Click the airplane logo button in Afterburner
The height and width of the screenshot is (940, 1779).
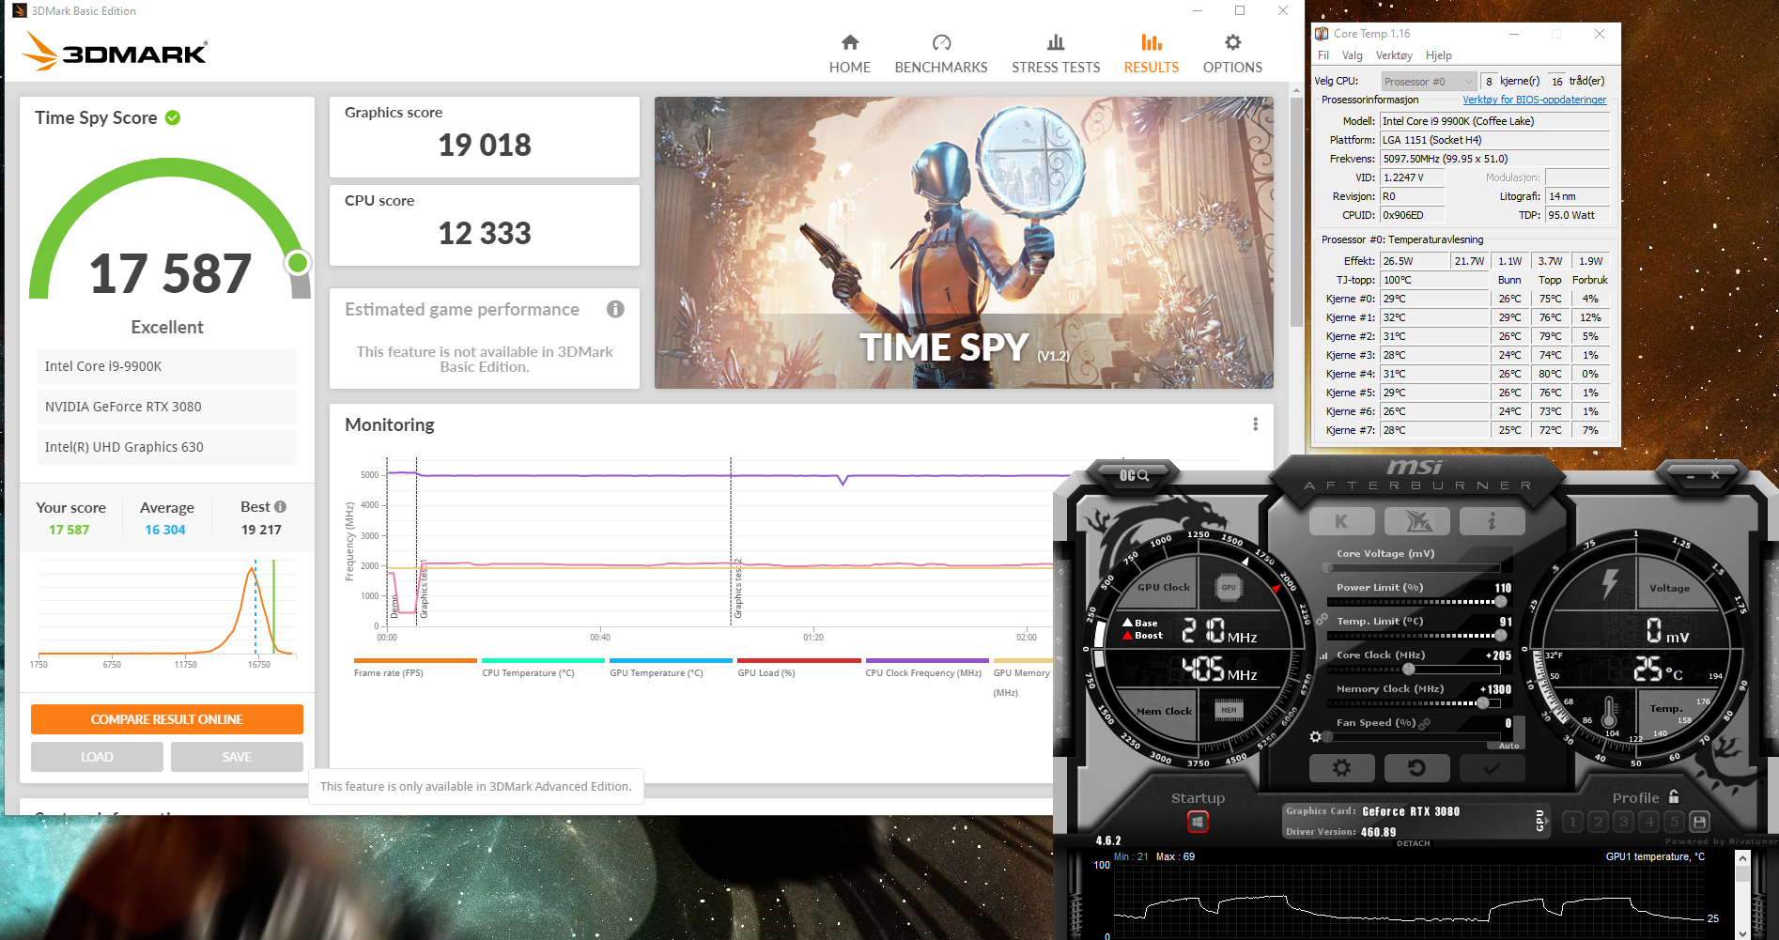(1416, 521)
